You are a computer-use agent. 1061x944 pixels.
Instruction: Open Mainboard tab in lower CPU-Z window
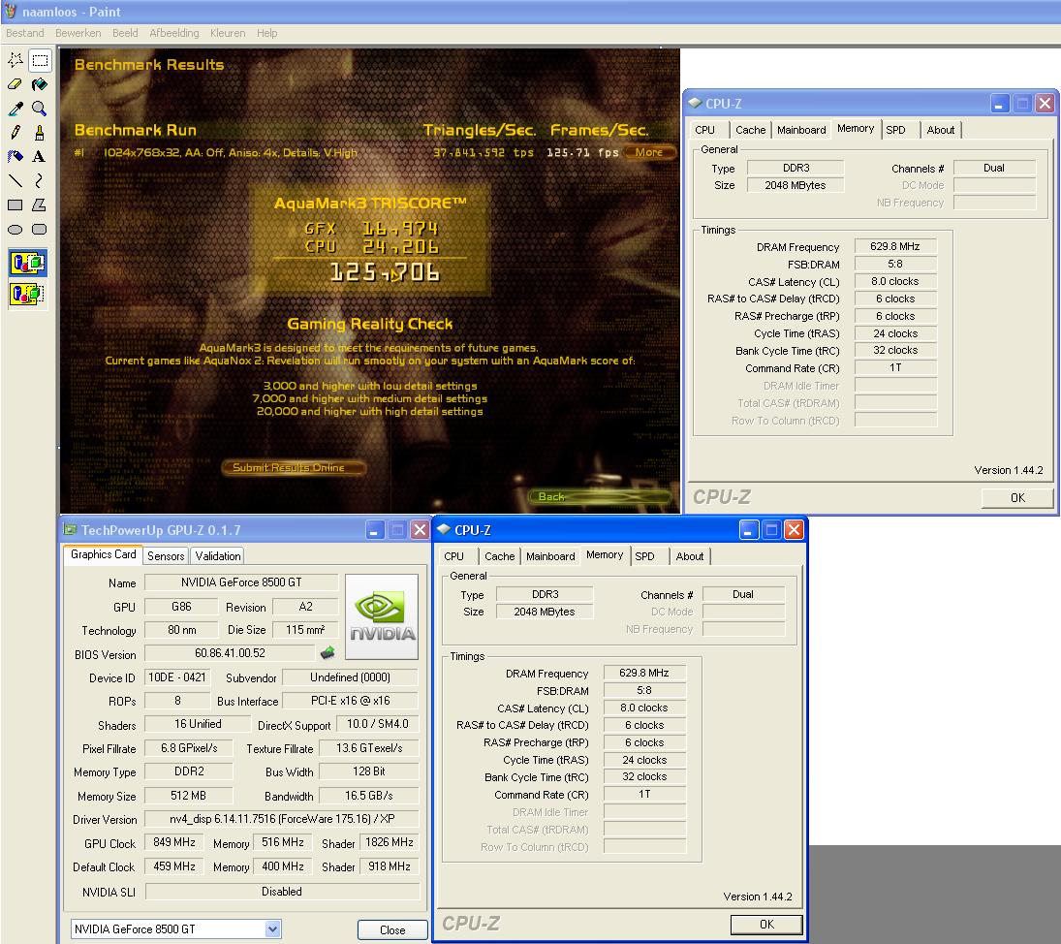pos(550,556)
